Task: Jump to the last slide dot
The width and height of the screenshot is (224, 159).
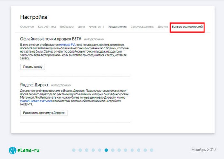Action: coord(152,150)
